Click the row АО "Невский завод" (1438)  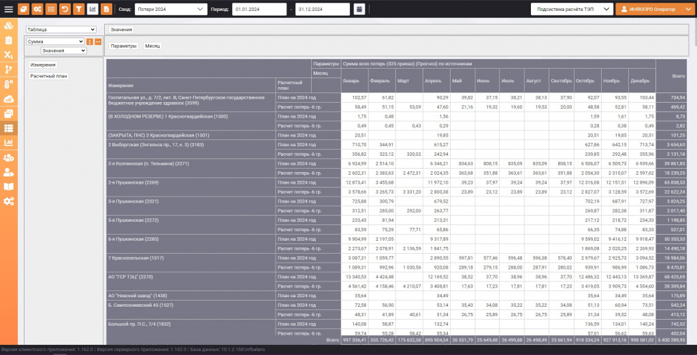191,295
